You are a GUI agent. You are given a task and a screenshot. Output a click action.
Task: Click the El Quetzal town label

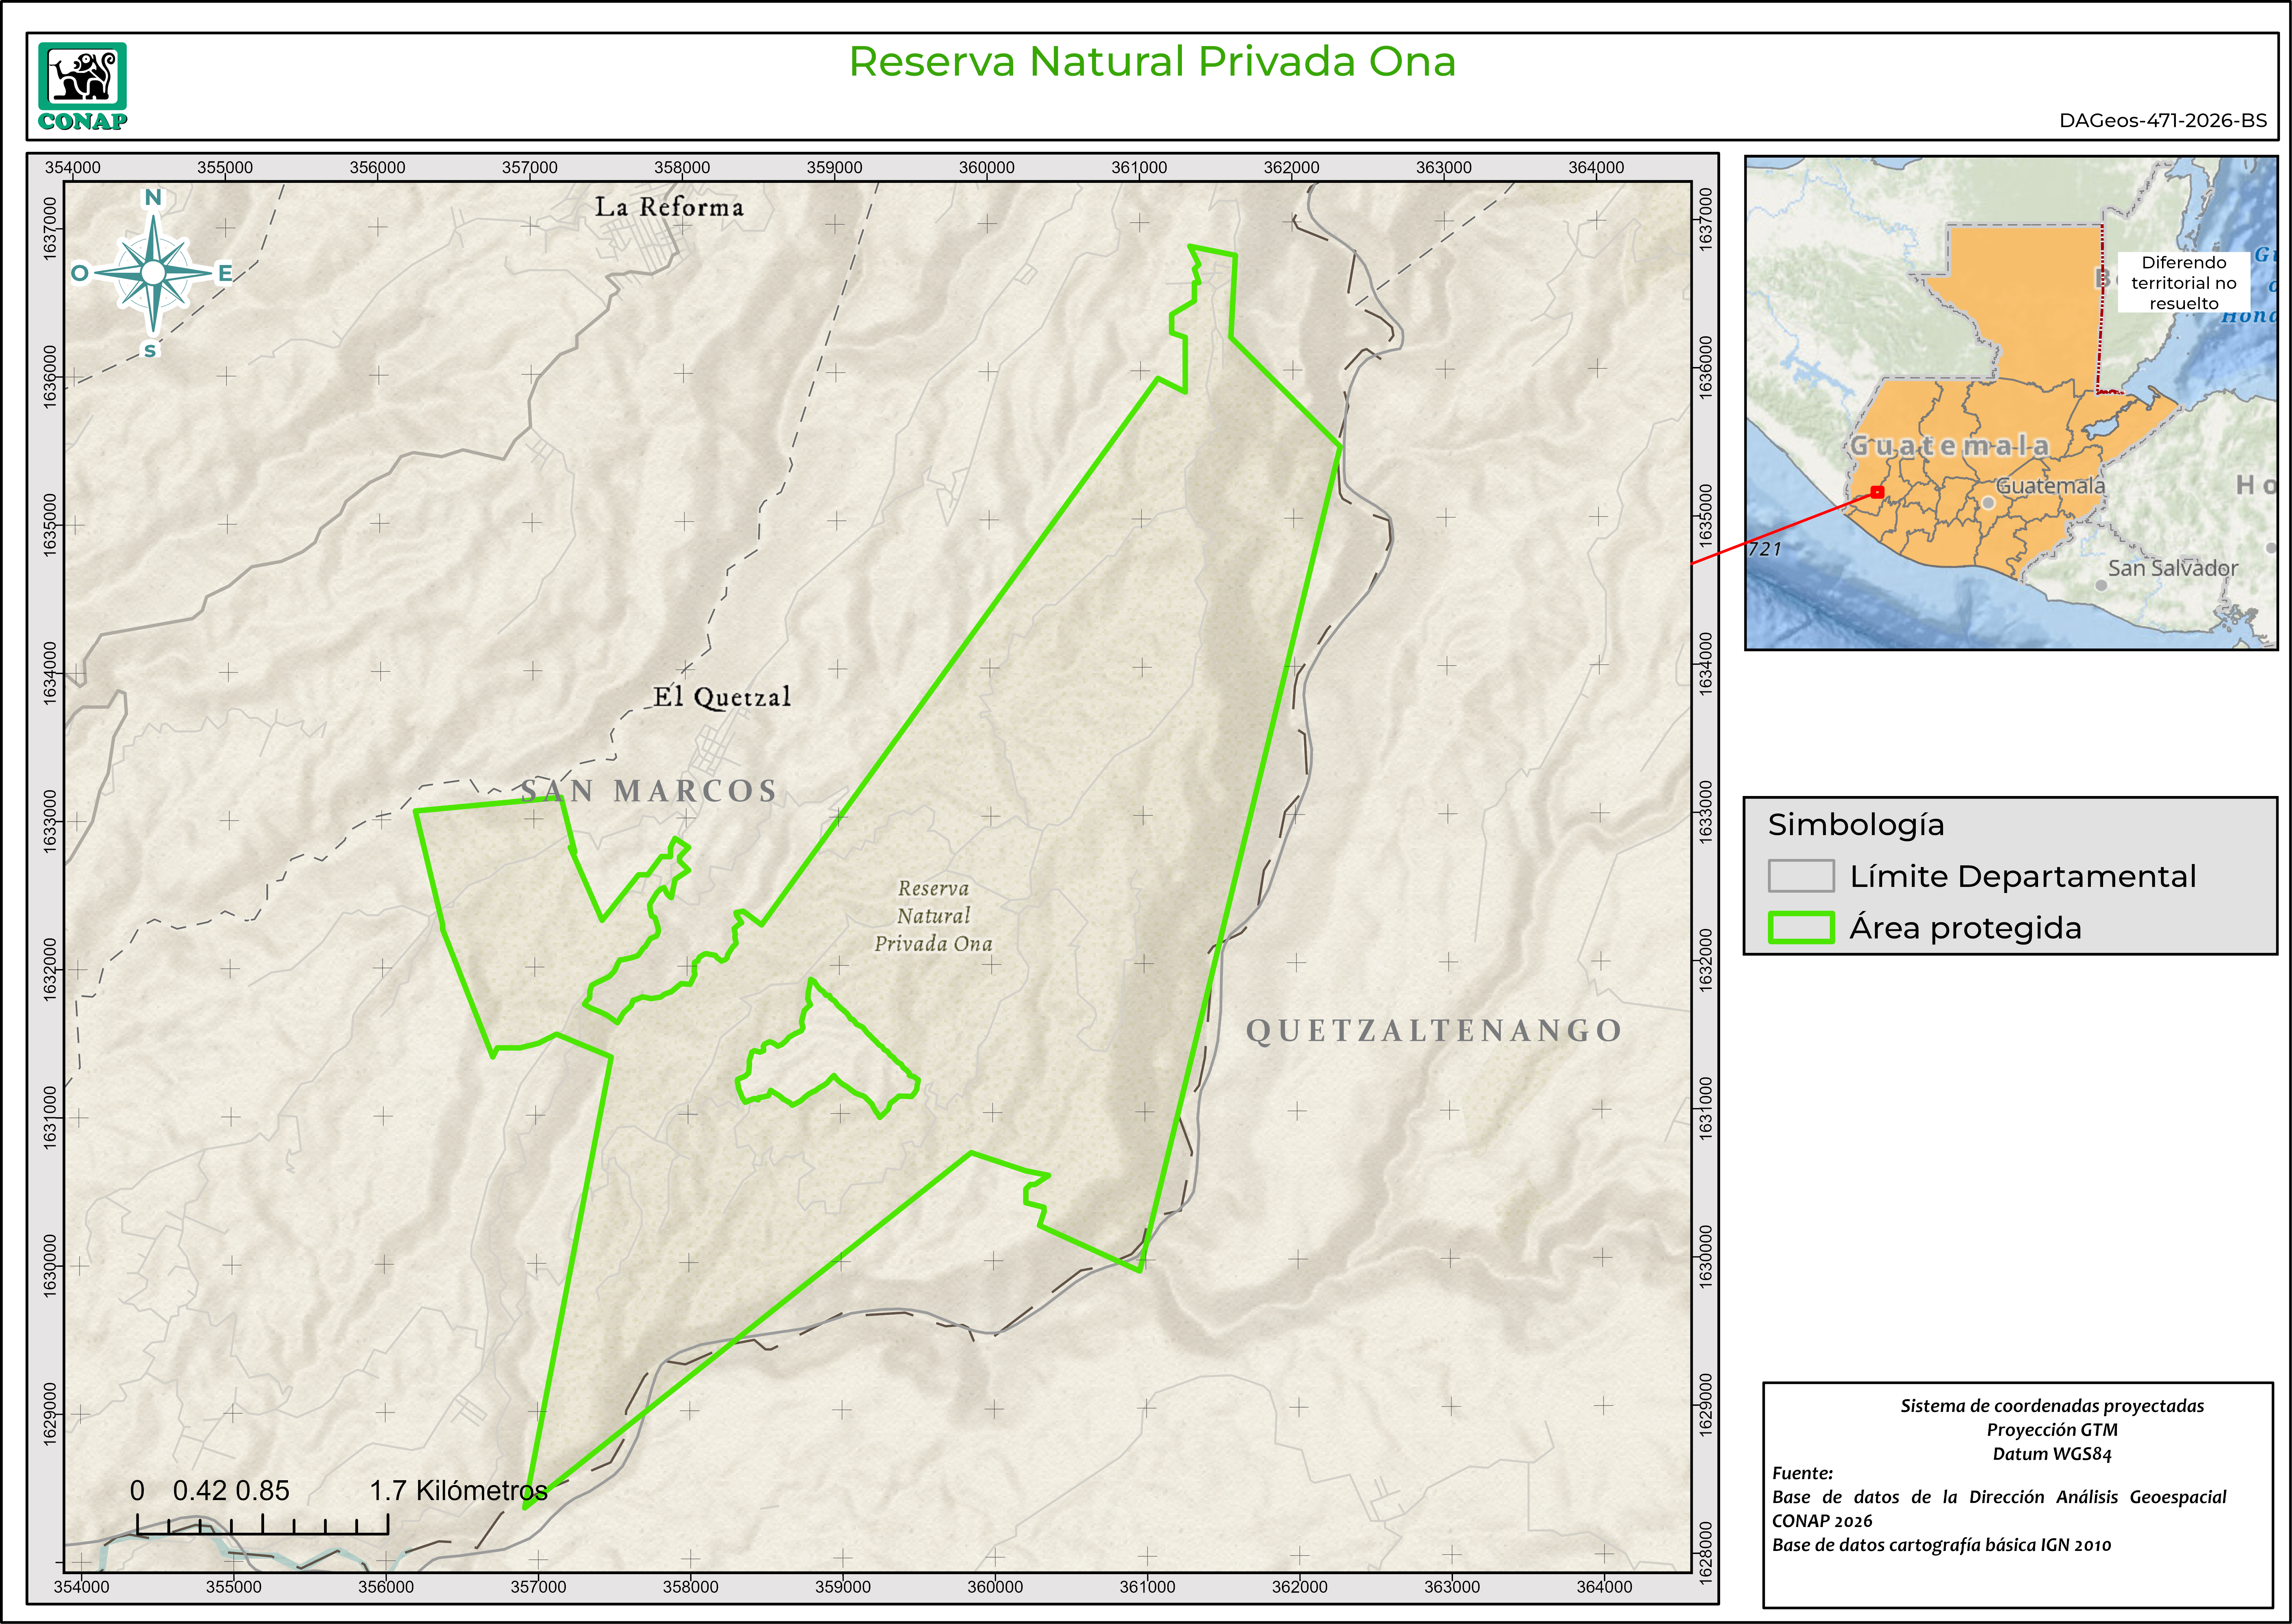[x=722, y=697]
